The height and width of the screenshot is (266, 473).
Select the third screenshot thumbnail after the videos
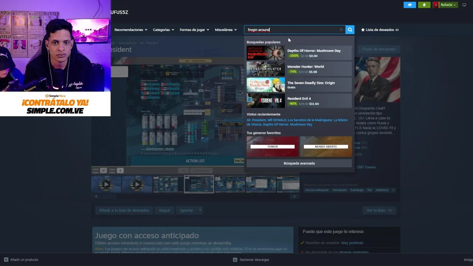click(x=230, y=184)
